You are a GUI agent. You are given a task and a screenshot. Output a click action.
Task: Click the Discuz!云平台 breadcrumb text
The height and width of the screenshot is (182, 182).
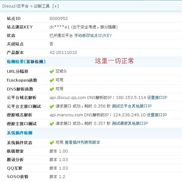pyautogui.click(x=15, y=6)
